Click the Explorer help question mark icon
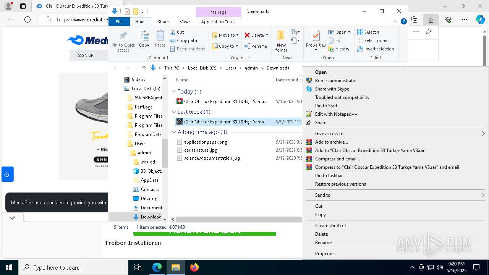This screenshot has width=489, height=275. coord(403,22)
